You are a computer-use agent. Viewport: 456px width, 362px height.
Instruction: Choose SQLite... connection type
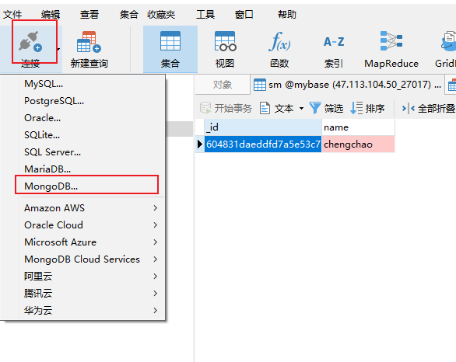(83, 135)
